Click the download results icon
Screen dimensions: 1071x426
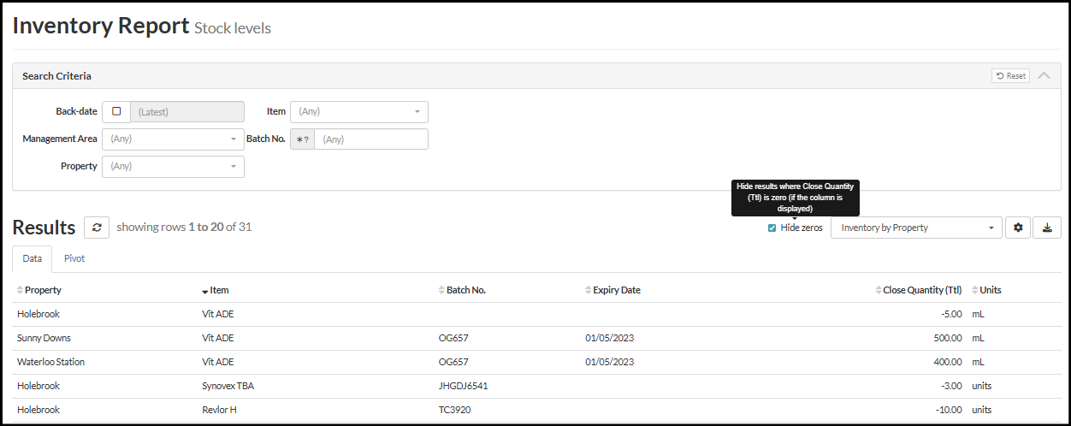click(x=1047, y=228)
